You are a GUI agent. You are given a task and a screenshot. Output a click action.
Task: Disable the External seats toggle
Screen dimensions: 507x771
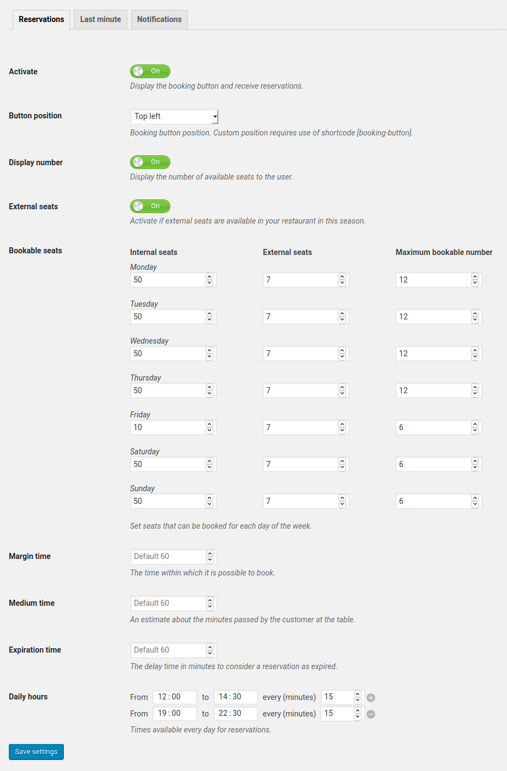pos(150,206)
